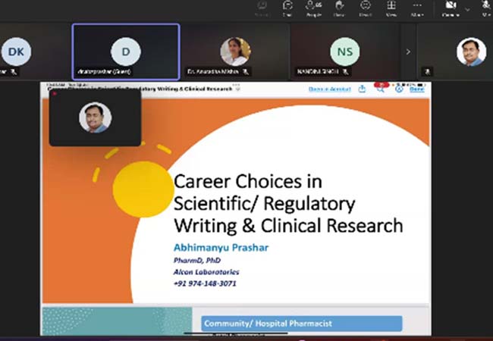This screenshot has height=341, width=493.
Task: Click the 'Abhimanyu Prashar' name text
Action: click(221, 248)
